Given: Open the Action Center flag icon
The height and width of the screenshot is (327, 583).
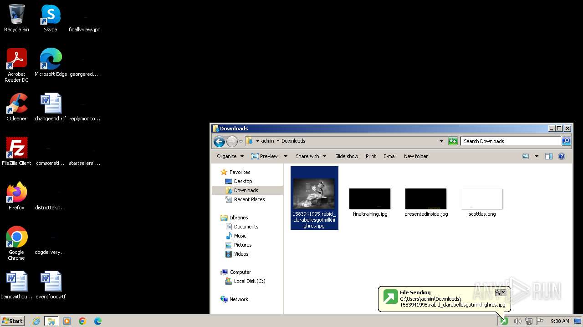Looking at the screenshot, I should pyautogui.click(x=540, y=321).
